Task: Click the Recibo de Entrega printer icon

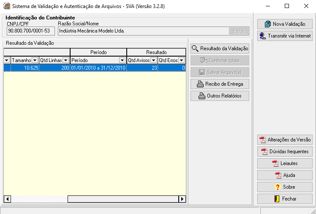Action: point(220,84)
